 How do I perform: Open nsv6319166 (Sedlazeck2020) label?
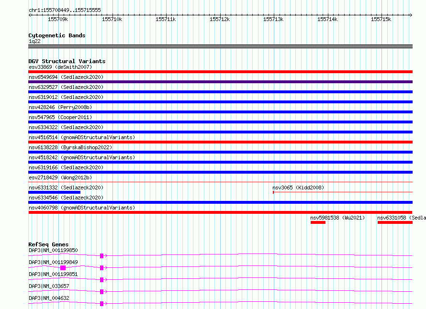coord(66,167)
